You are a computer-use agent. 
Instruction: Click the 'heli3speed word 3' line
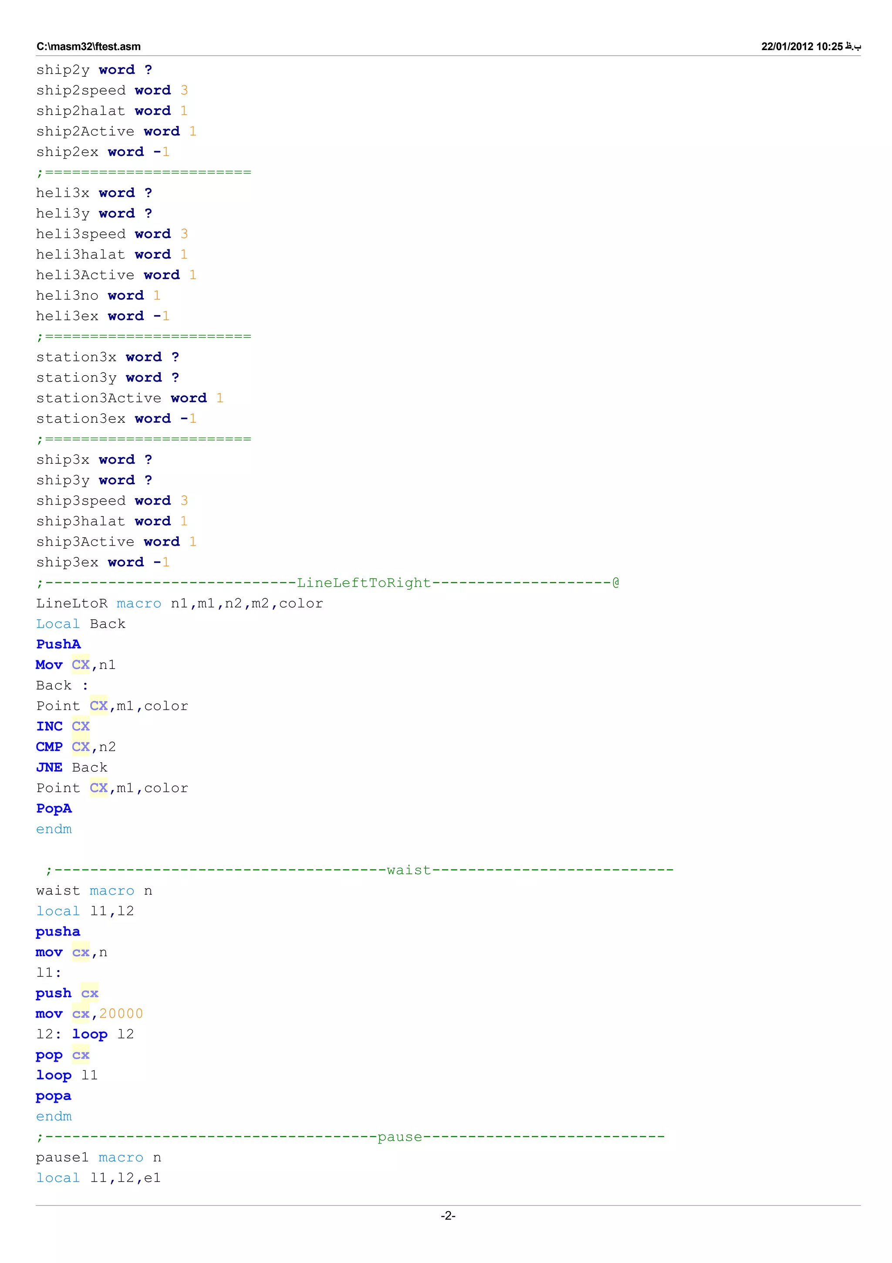[x=112, y=234]
